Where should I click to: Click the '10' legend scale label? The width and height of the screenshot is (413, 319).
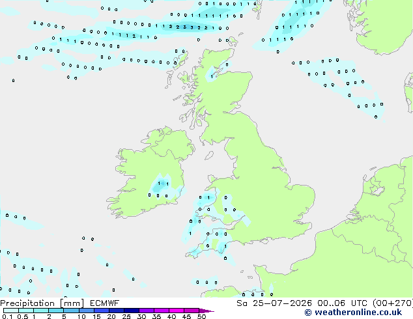[x=81, y=316]
